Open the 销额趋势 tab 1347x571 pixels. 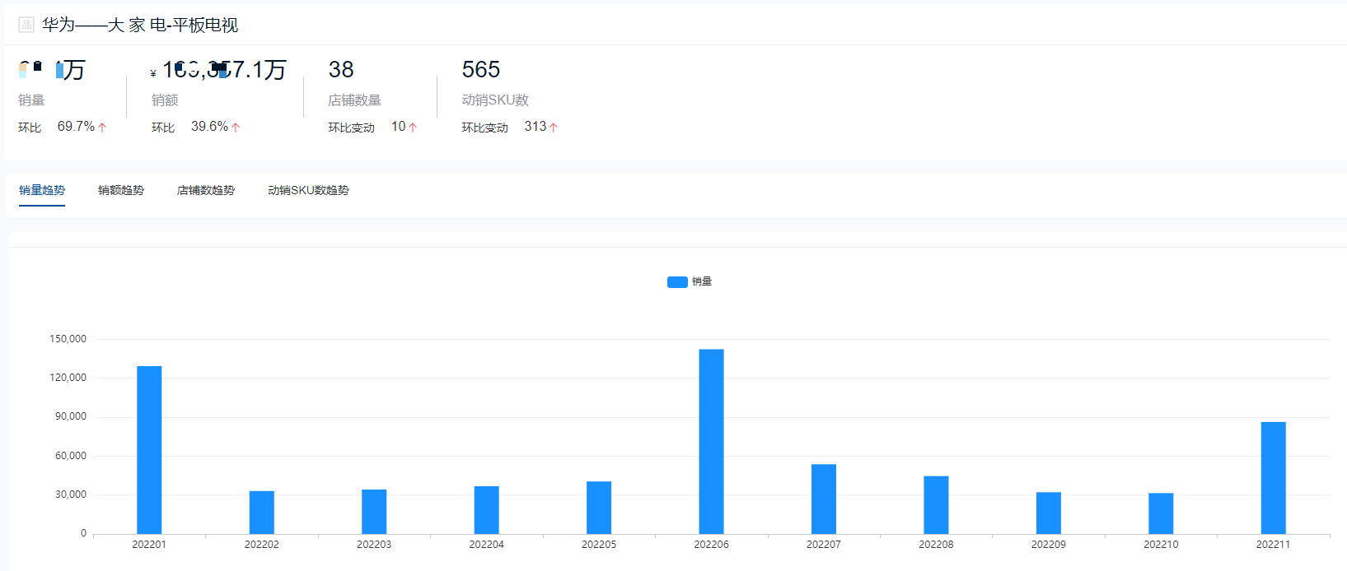[121, 190]
